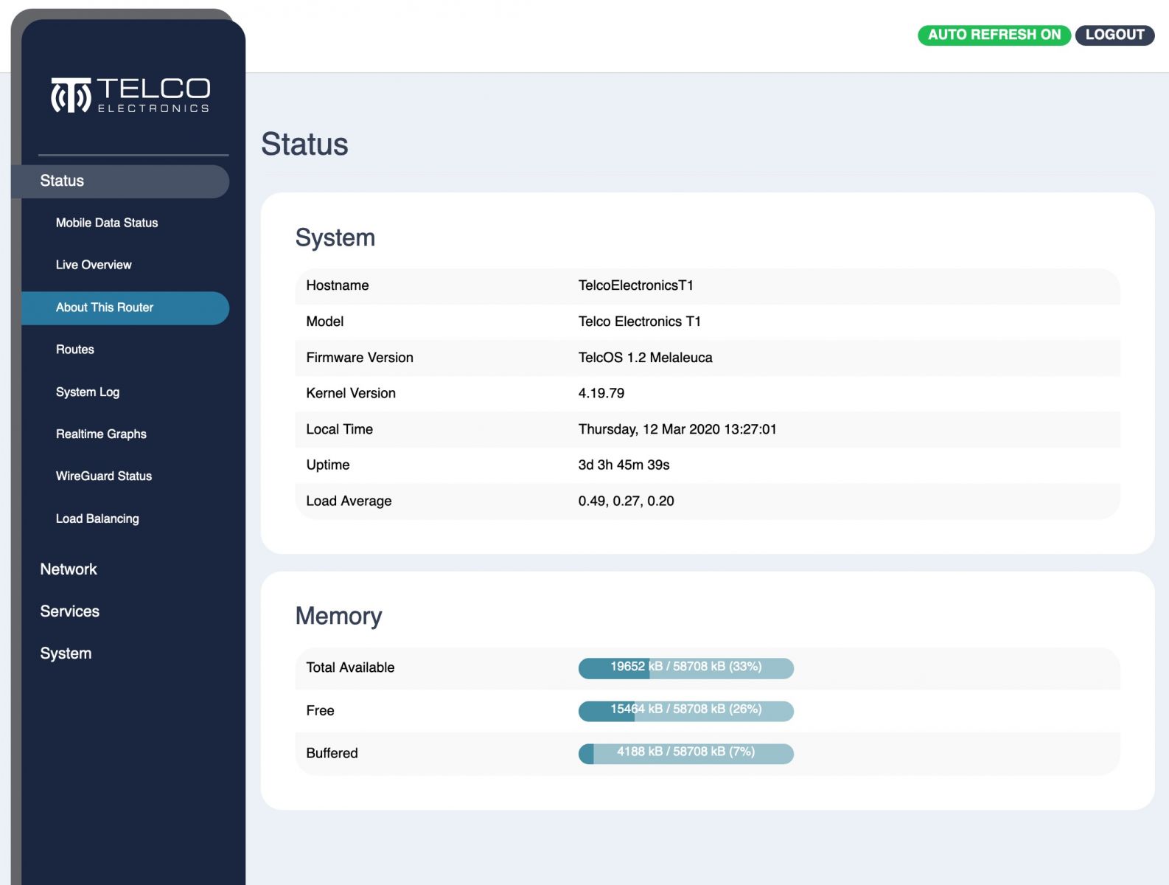This screenshot has height=885, width=1169.
Task: Click the Free memory progress bar
Action: [685, 710]
